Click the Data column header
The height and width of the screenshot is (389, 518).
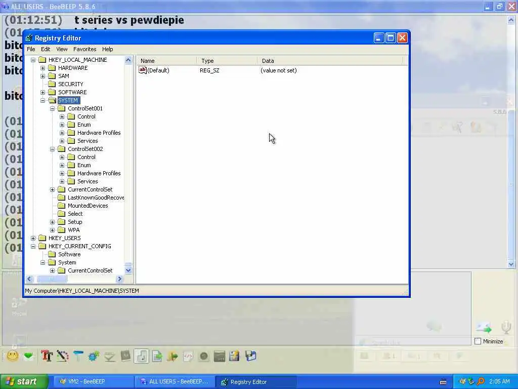coord(330,61)
